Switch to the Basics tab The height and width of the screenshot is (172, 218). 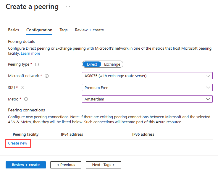click(x=13, y=30)
